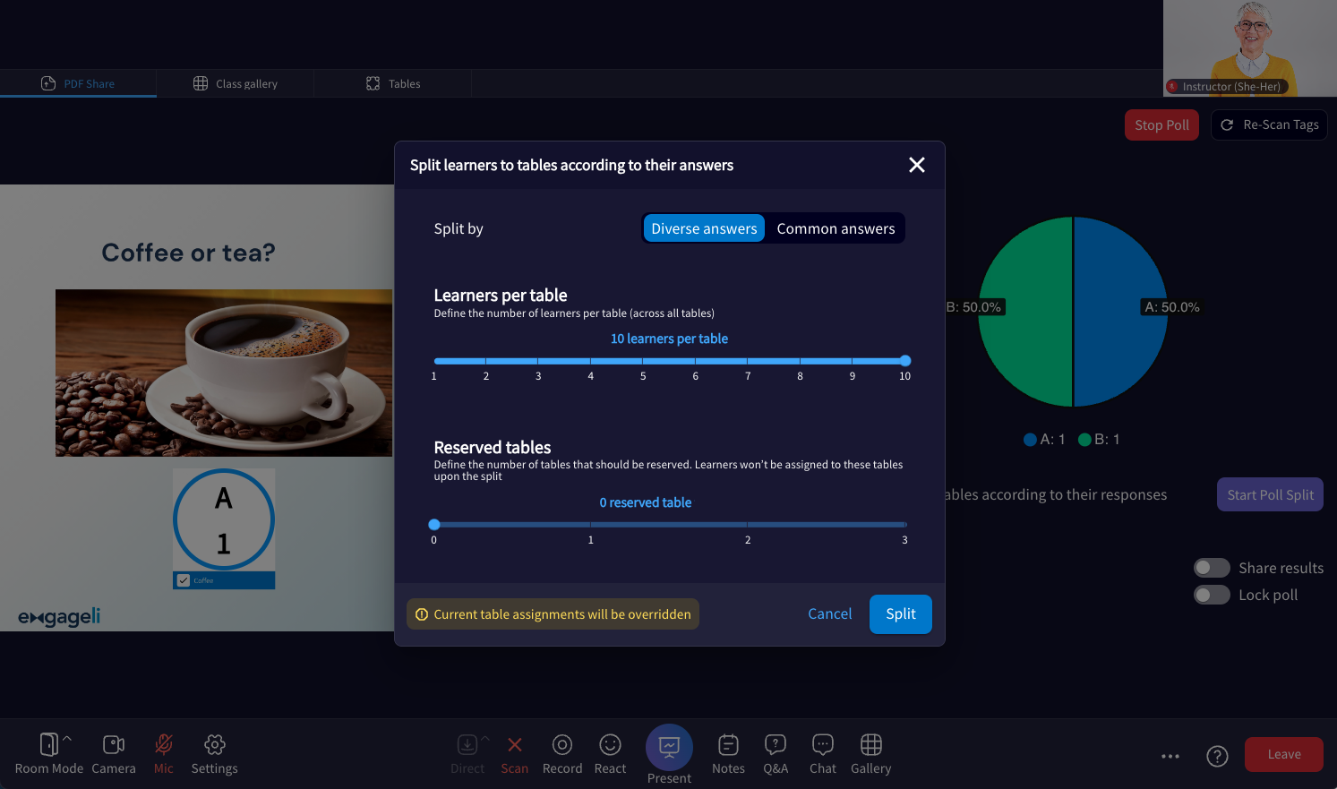Switch to the Class gallery tab
This screenshot has height=789, width=1337.
tap(236, 83)
